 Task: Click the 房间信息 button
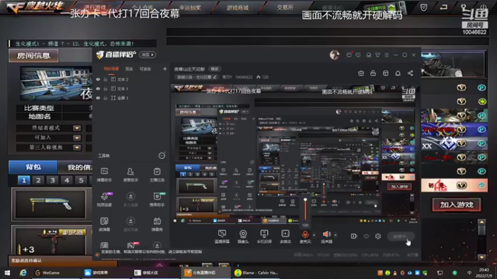(34, 56)
